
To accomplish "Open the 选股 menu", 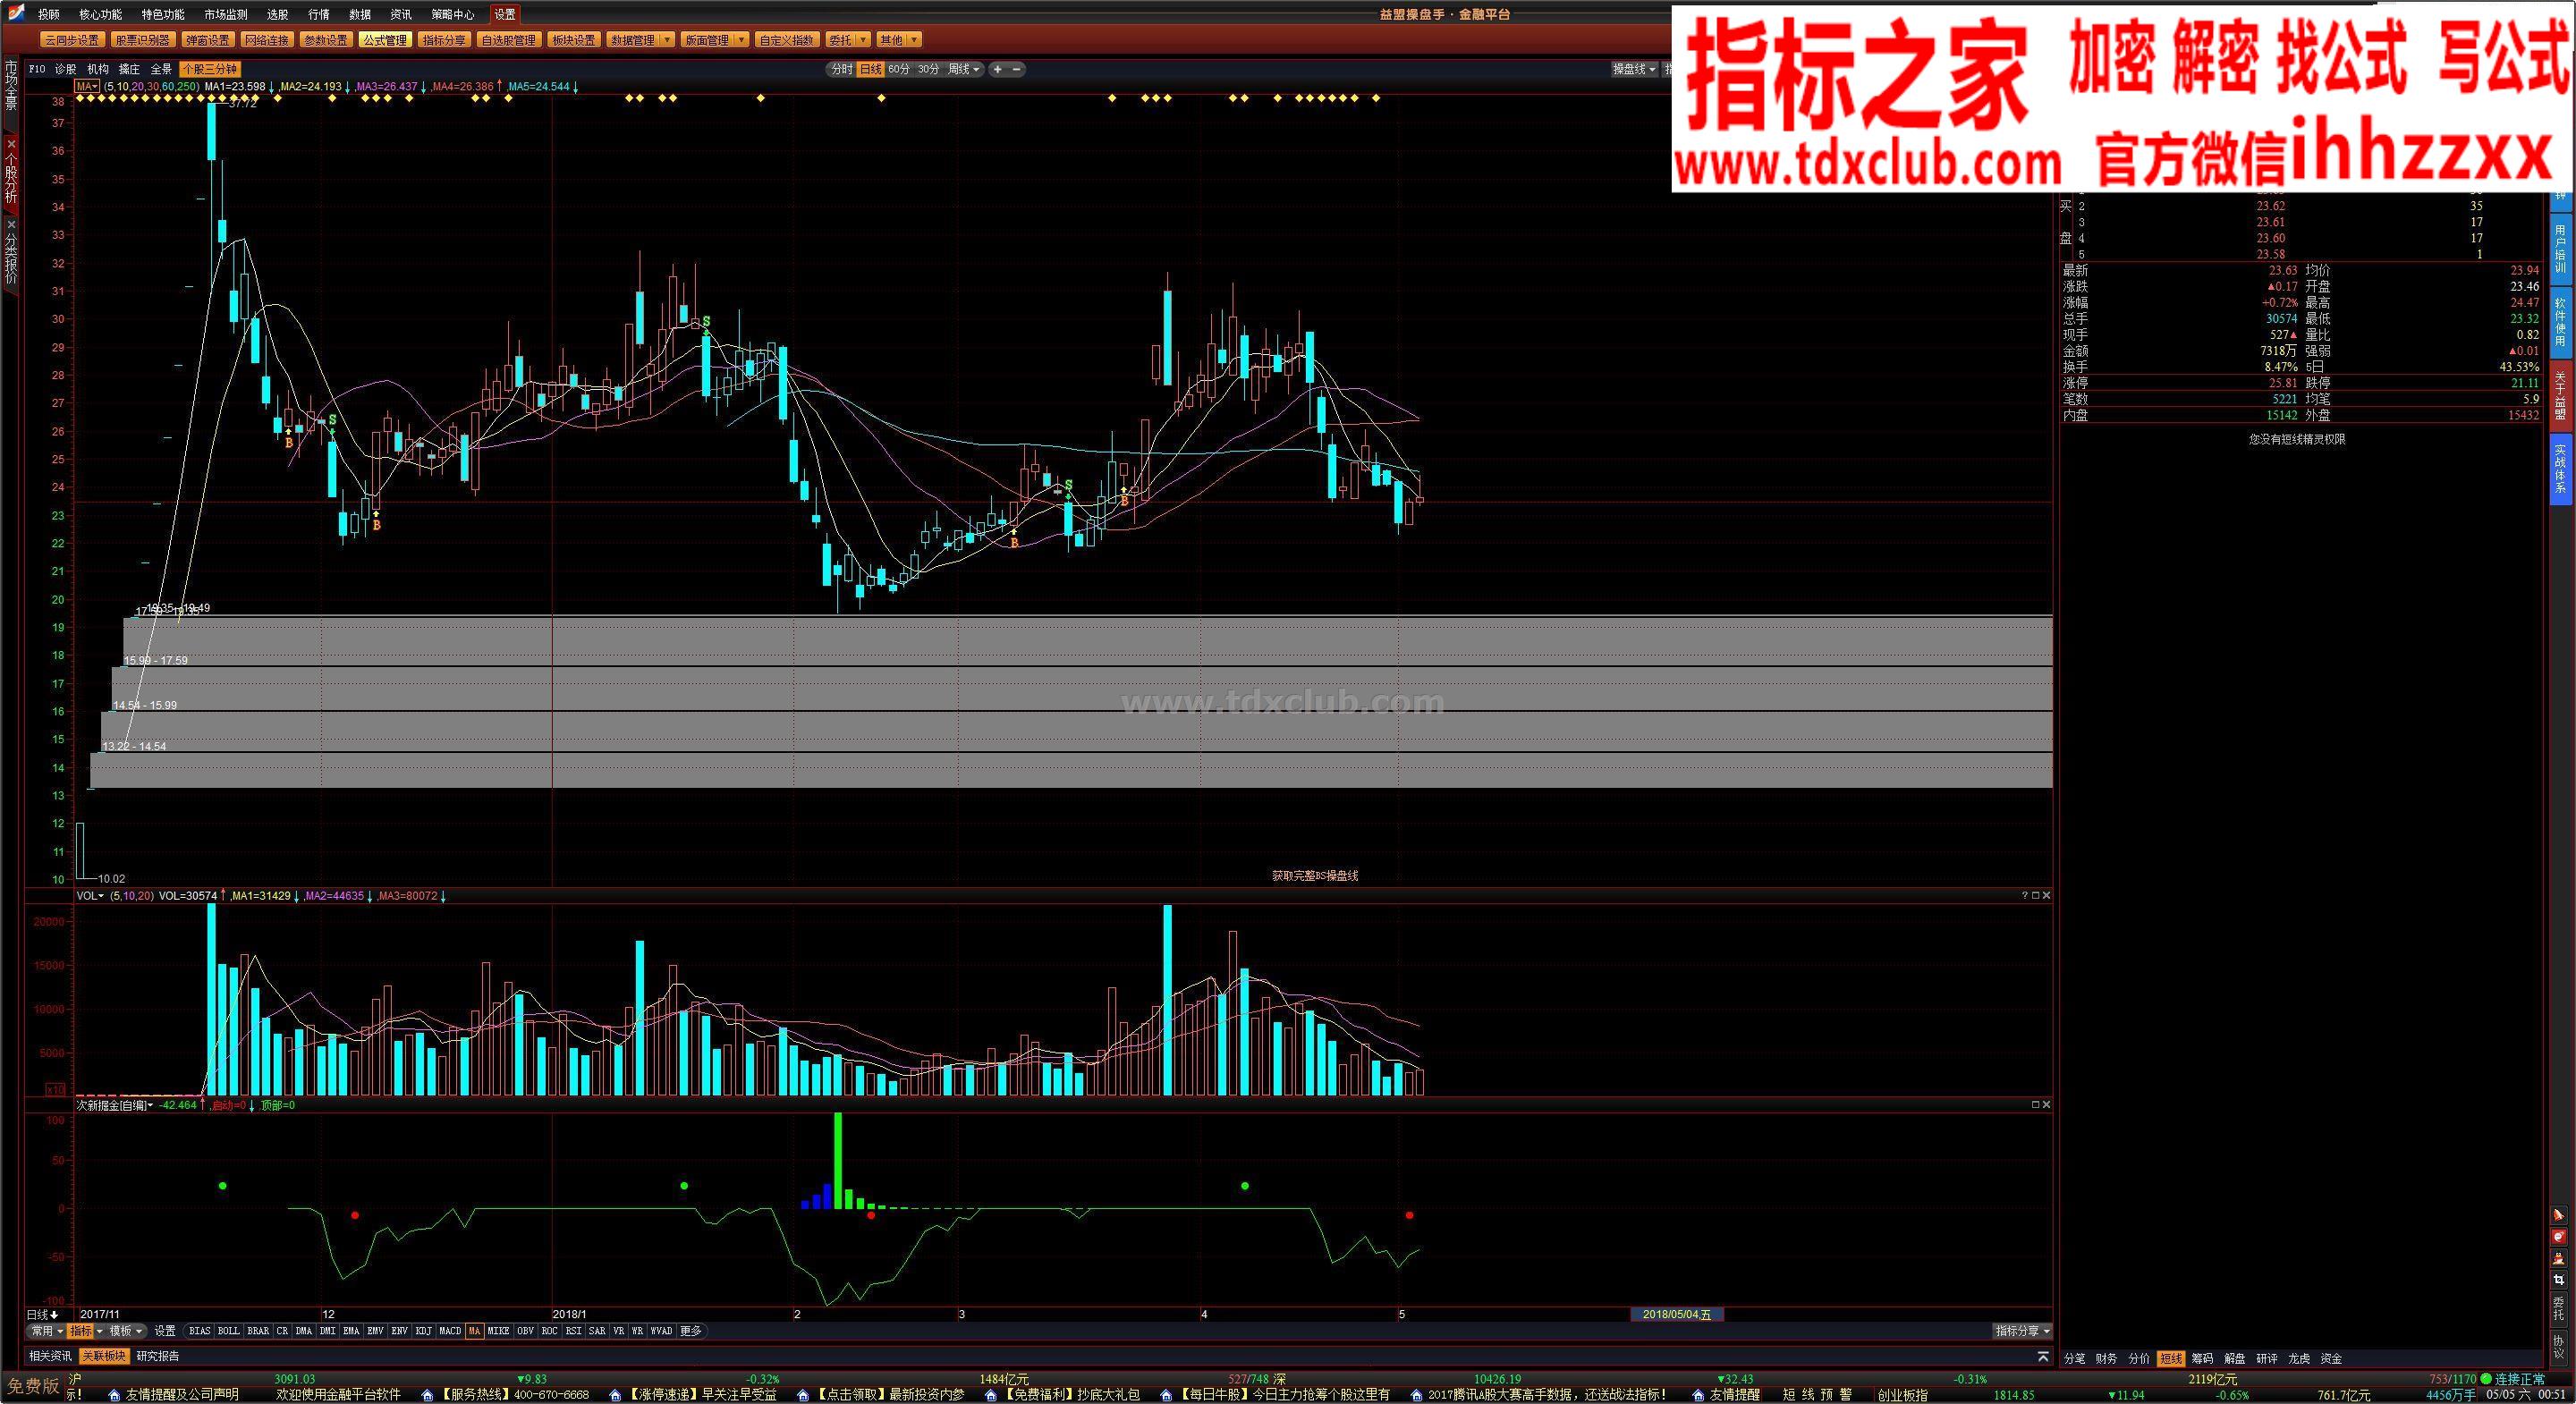I will (x=277, y=14).
